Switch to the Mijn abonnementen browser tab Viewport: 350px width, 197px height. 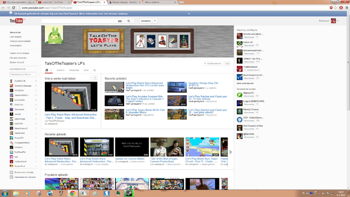(19, 2)
